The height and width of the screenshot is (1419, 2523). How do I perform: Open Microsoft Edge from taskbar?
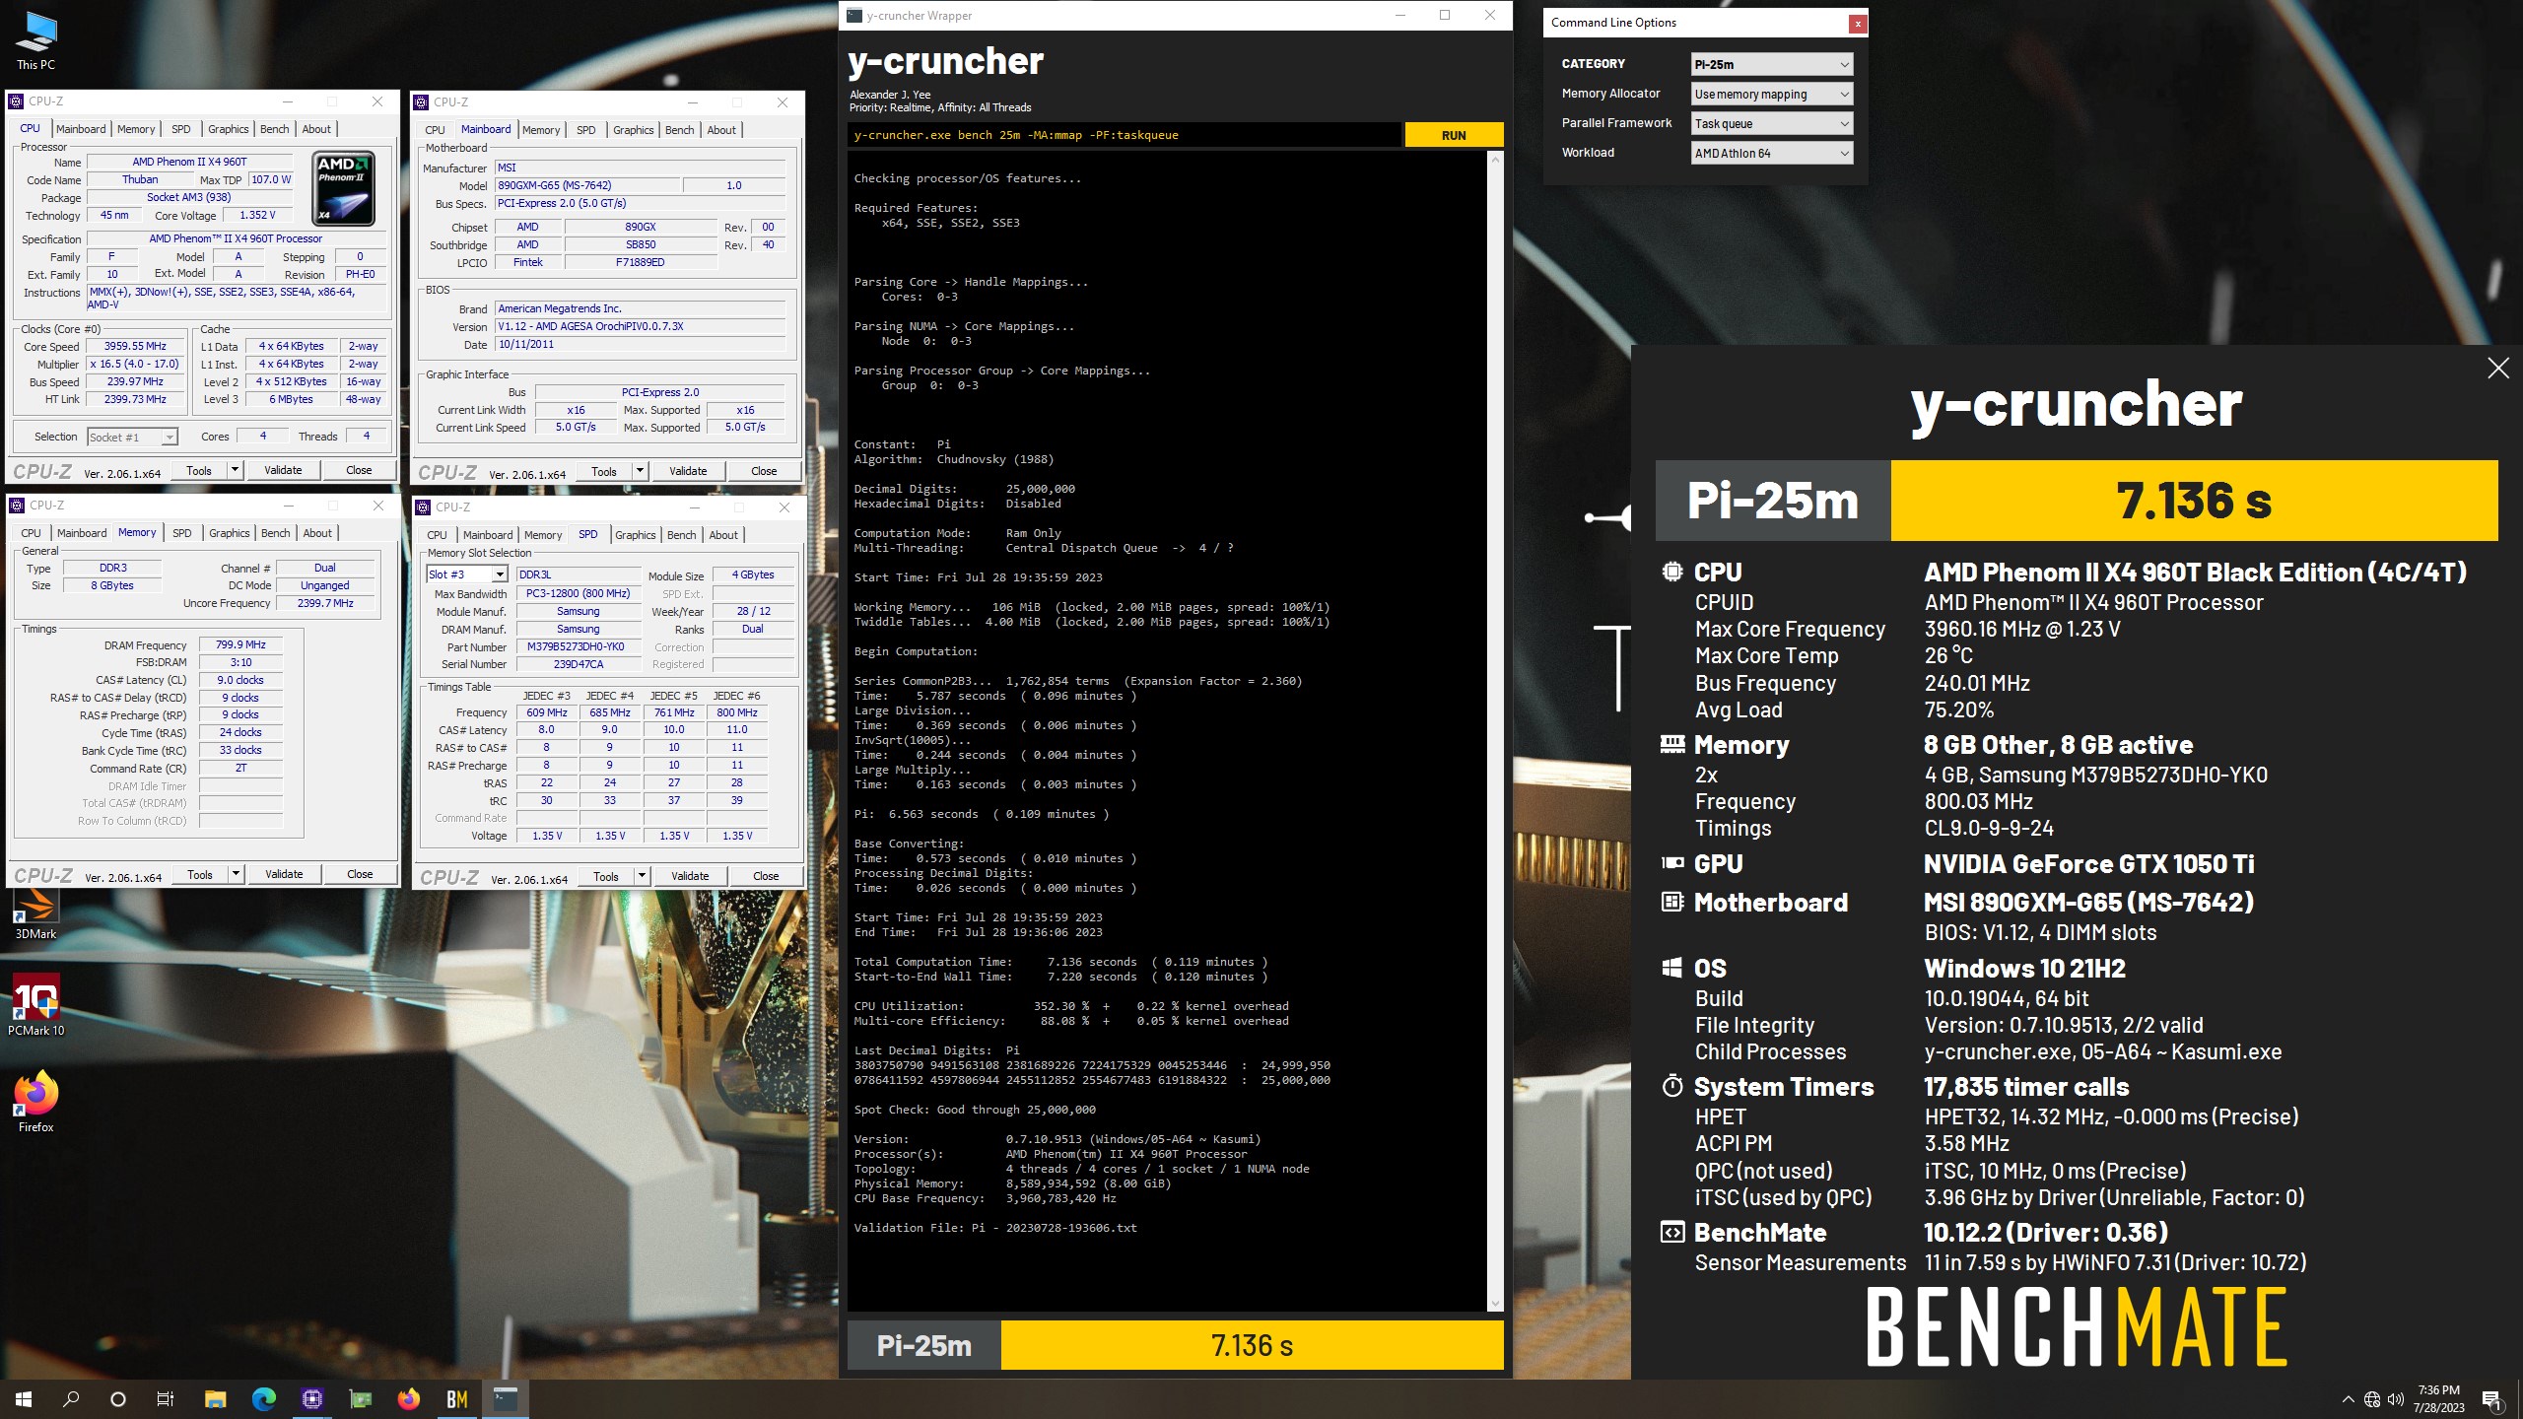263,1398
